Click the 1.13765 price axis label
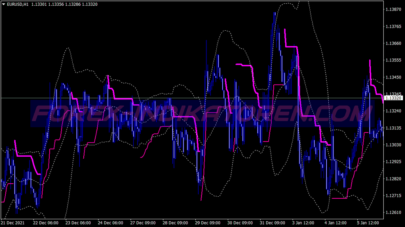Viewport: 405px width, 227px height. click(x=394, y=27)
